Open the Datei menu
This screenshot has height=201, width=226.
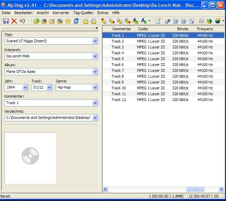(x=6, y=13)
